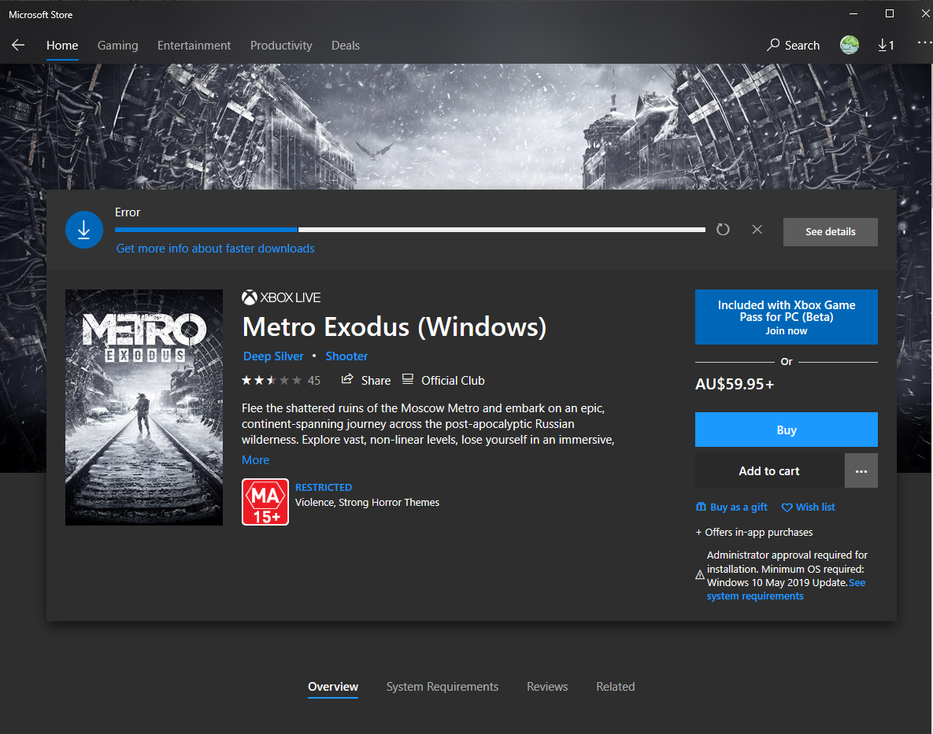The height and width of the screenshot is (734, 933).
Task: Select the Related section tab
Action: pyautogui.click(x=615, y=687)
